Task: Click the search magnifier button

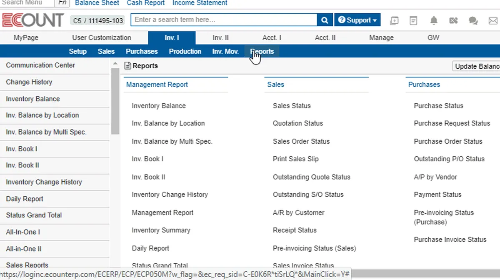Action: click(x=324, y=20)
